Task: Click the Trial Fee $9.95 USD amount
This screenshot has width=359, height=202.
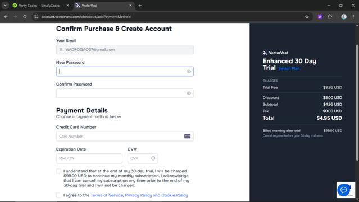Action: pos(333,87)
